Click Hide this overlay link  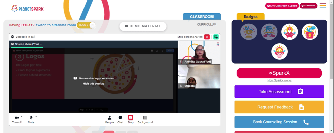click(x=93, y=84)
